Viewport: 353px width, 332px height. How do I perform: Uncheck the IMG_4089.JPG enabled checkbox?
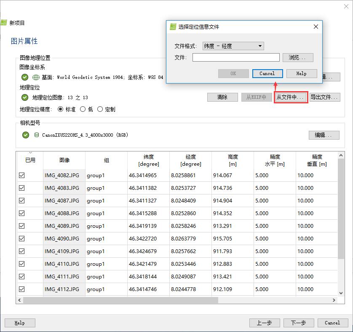coord(21,226)
